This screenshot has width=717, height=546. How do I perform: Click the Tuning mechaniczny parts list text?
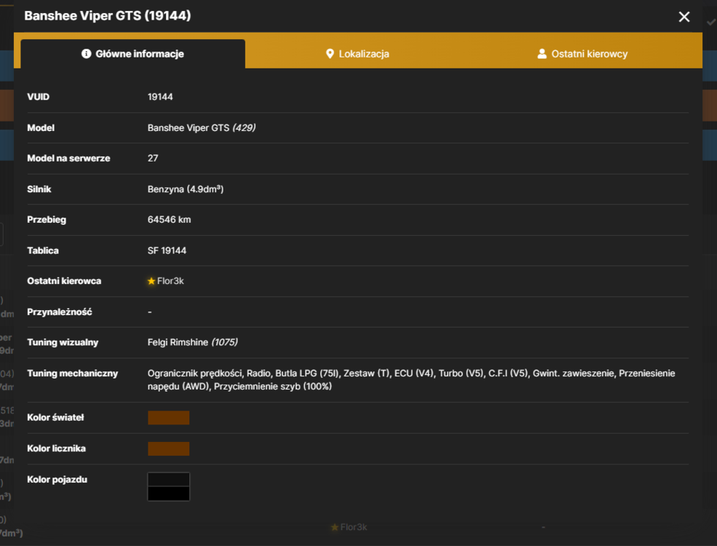411,380
